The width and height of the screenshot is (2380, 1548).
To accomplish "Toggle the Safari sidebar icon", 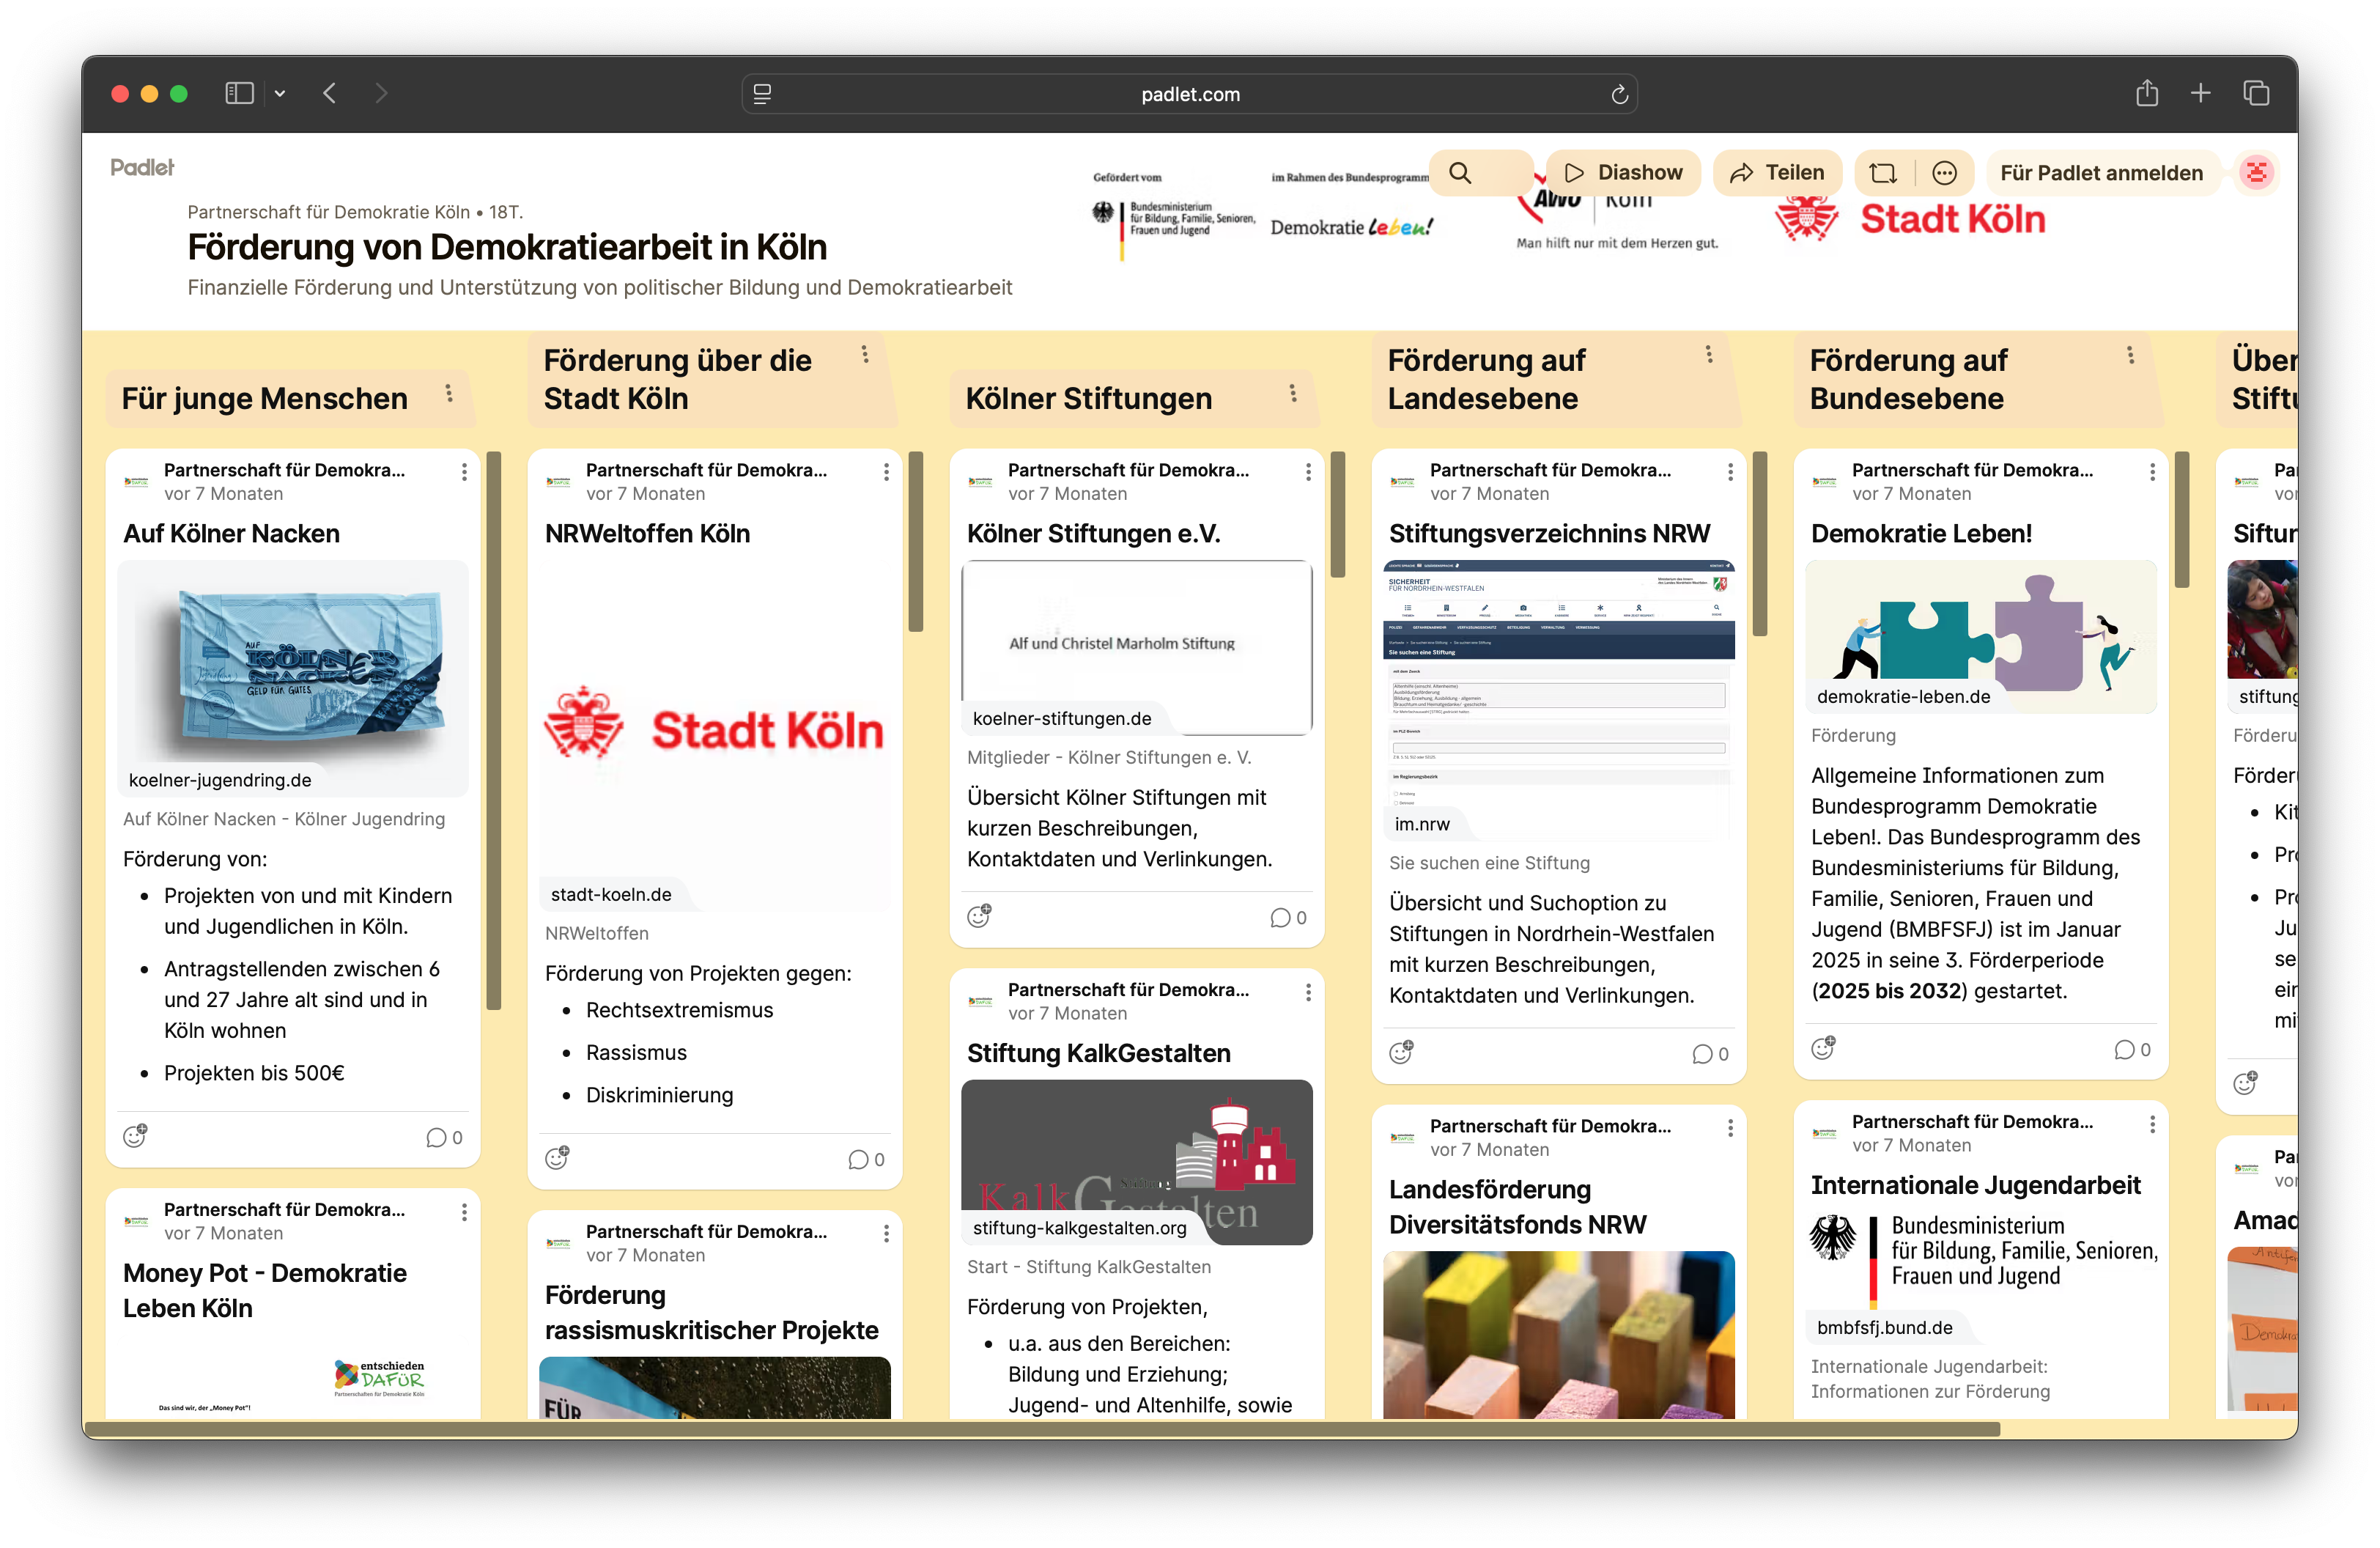I will click(239, 93).
